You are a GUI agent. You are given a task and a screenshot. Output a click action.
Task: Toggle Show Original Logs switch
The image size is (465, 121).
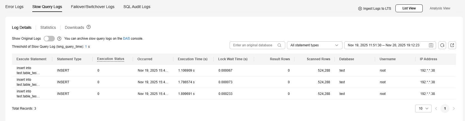49,39
